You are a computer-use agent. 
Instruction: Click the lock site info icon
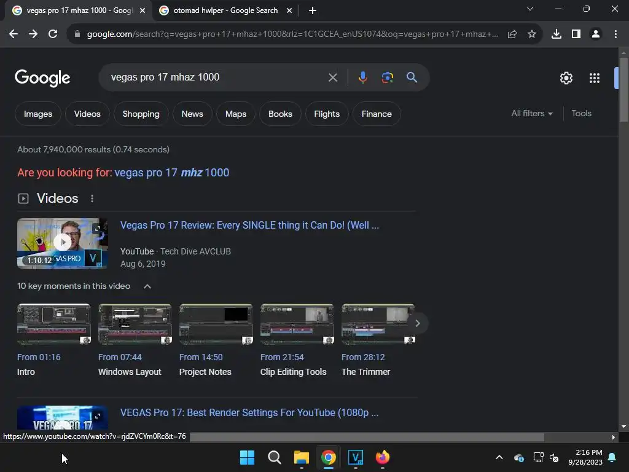77,34
